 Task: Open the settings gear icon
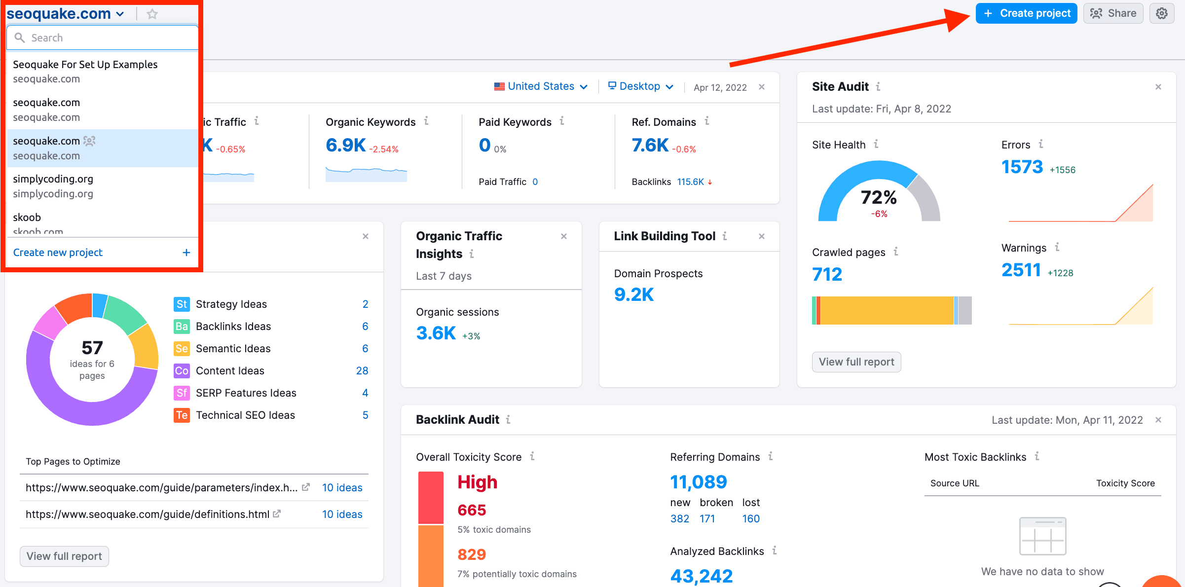click(x=1162, y=13)
